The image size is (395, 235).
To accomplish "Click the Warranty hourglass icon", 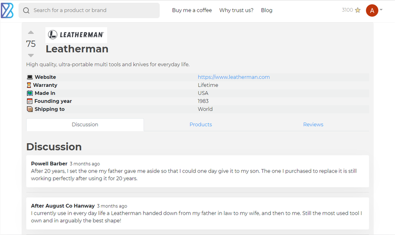I will pos(29,85).
